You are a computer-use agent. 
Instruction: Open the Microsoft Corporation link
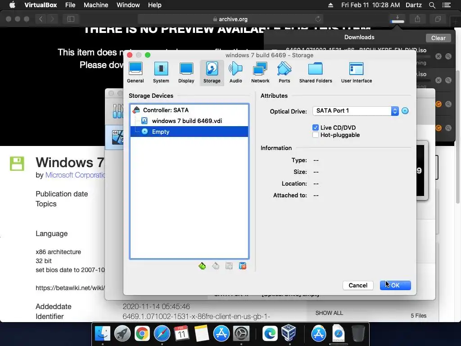75,175
